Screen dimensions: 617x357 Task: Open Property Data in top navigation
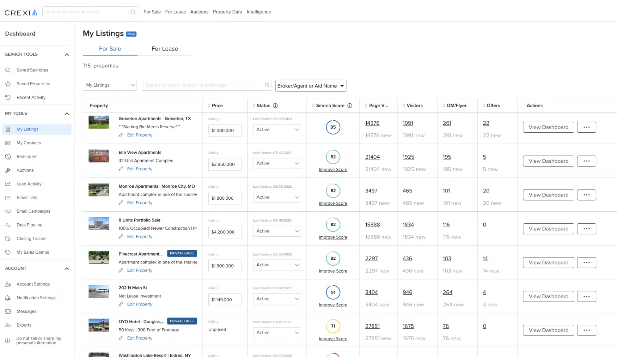tap(227, 12)
